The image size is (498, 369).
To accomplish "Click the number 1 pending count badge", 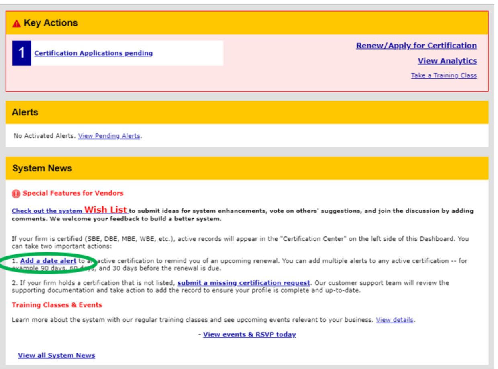I will click(x=22, y=53).
